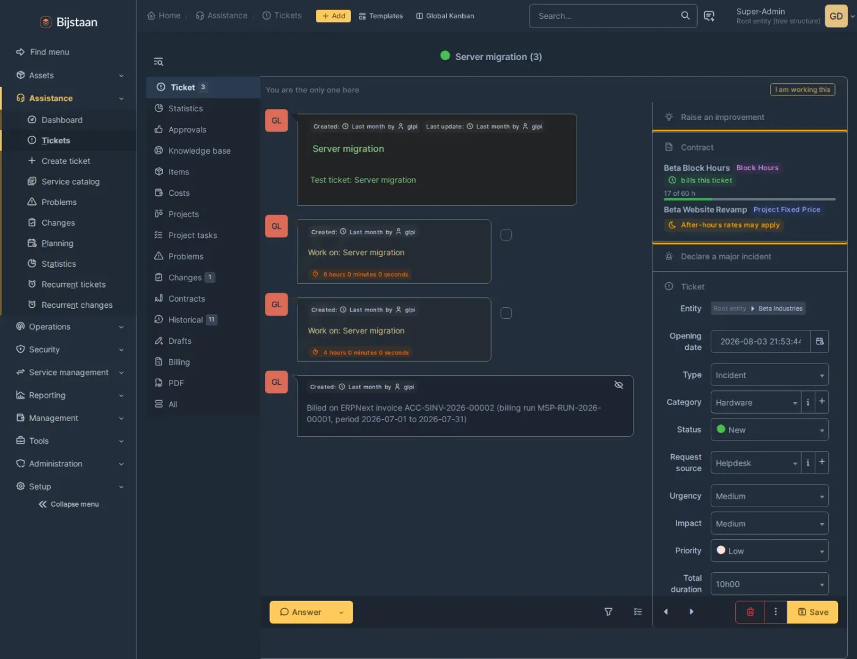Open the filter timeline icon
The height and width of the screenshot is (659, 857).
pyautogui.click(x=608, y=612)
